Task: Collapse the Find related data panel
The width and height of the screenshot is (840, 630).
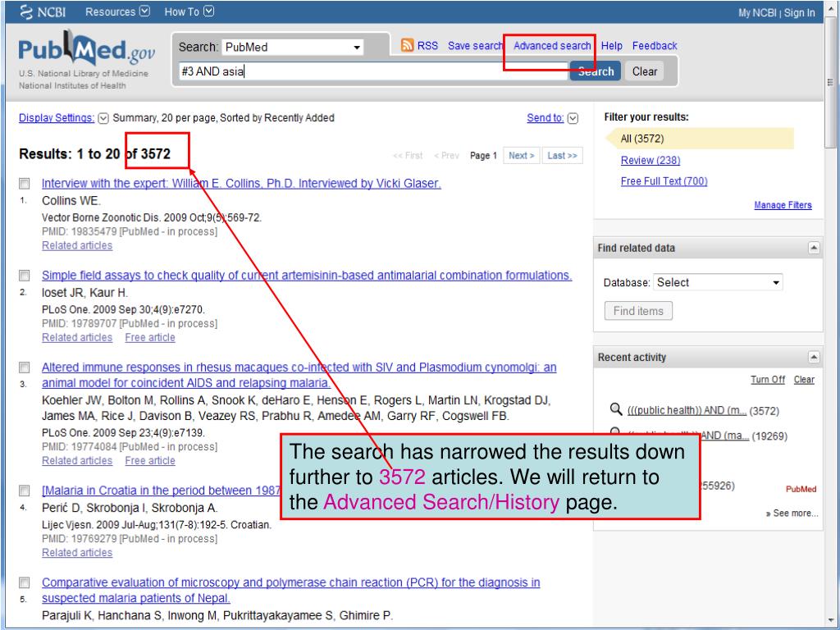Action: (814, 248)
